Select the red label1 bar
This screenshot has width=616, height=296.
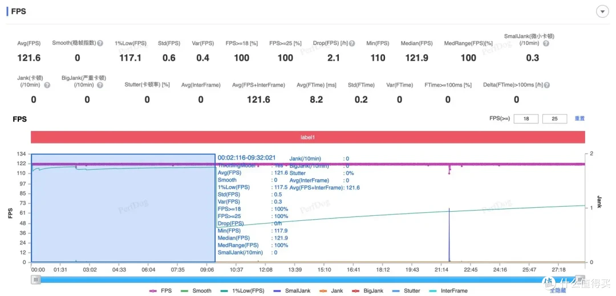pos(308,137)
